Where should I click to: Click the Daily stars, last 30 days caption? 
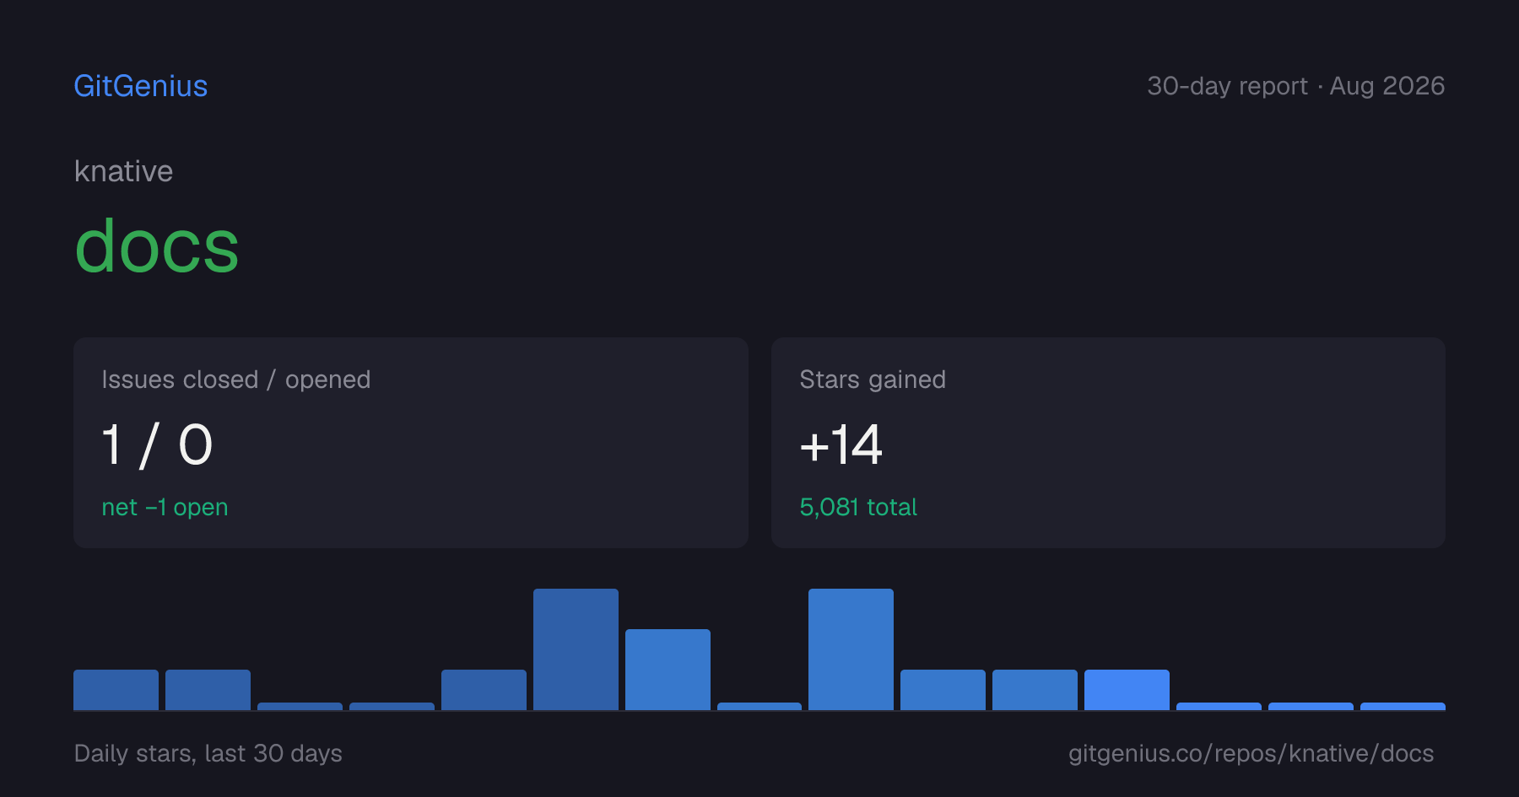(x=208, y=753)
